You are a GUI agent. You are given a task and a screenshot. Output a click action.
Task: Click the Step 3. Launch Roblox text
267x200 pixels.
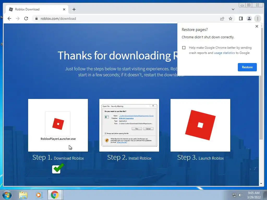(201, 158)
